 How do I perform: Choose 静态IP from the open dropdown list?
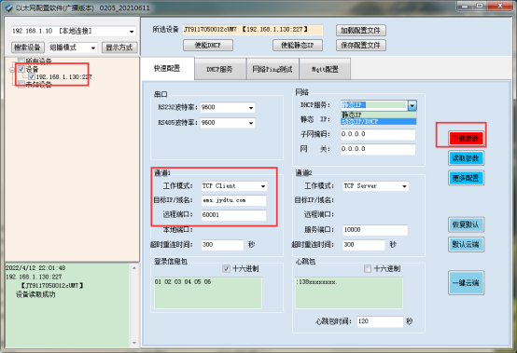[x=379, y=115]
